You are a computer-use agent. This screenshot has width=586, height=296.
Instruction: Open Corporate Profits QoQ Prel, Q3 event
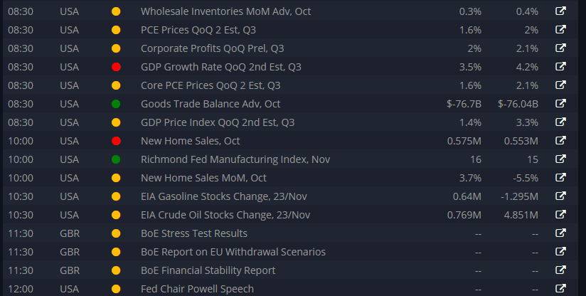pyautogui.click(x=212, y=48)
